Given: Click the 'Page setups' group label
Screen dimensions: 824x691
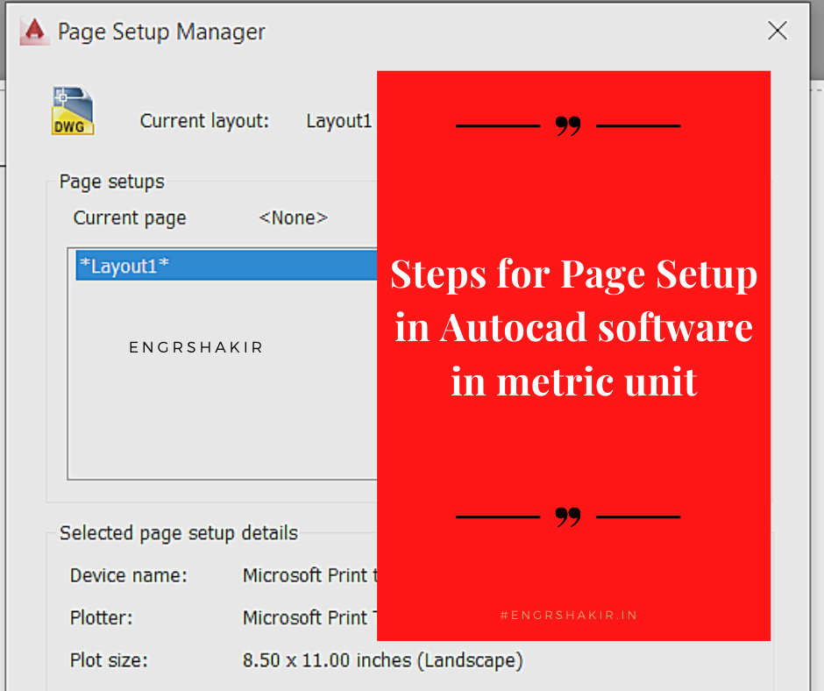Looking at the screenshot, I should point(110,182).
